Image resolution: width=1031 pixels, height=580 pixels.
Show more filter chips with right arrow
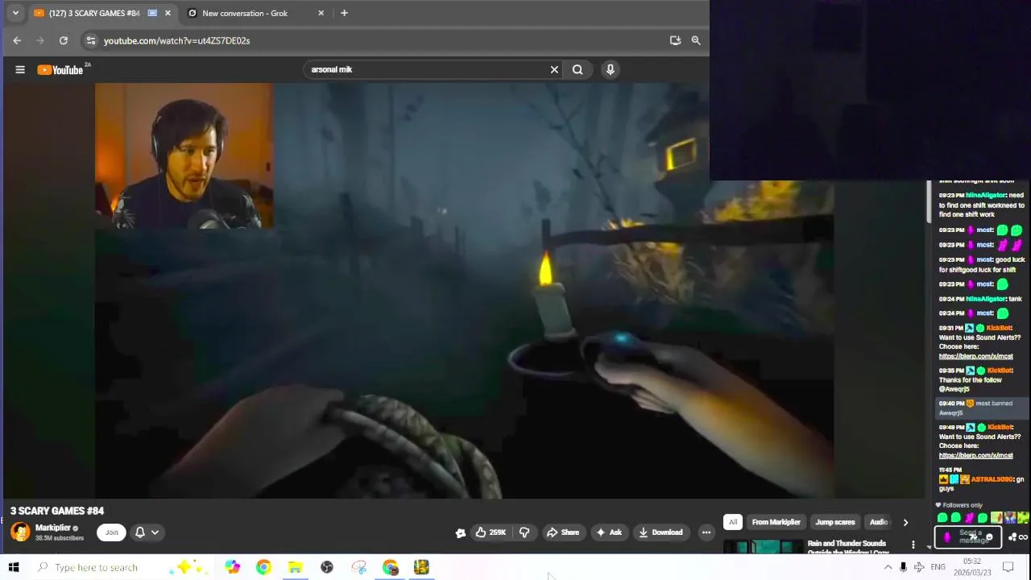pos(905,522)
